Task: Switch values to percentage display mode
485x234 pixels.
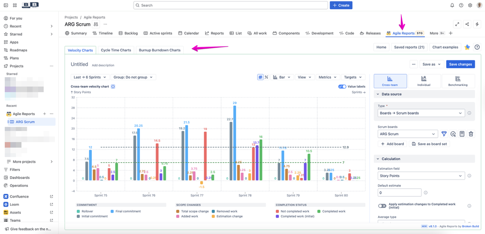Action: click(x=266, y=77)
